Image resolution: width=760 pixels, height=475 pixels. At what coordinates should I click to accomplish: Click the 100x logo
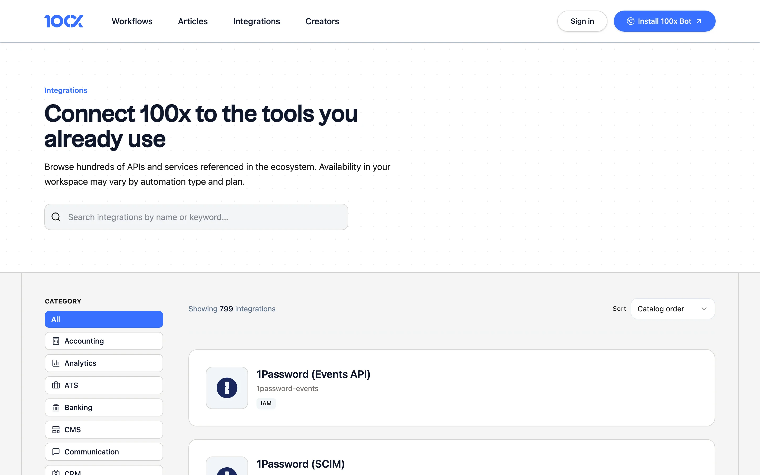point(64,21)
